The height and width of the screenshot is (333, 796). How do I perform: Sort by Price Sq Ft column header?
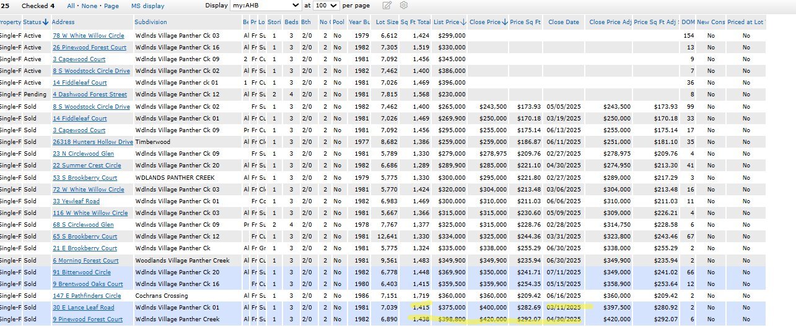(525, 22)
